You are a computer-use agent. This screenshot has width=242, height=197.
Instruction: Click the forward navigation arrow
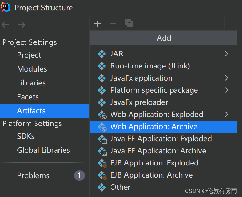(x=22, y=25)
